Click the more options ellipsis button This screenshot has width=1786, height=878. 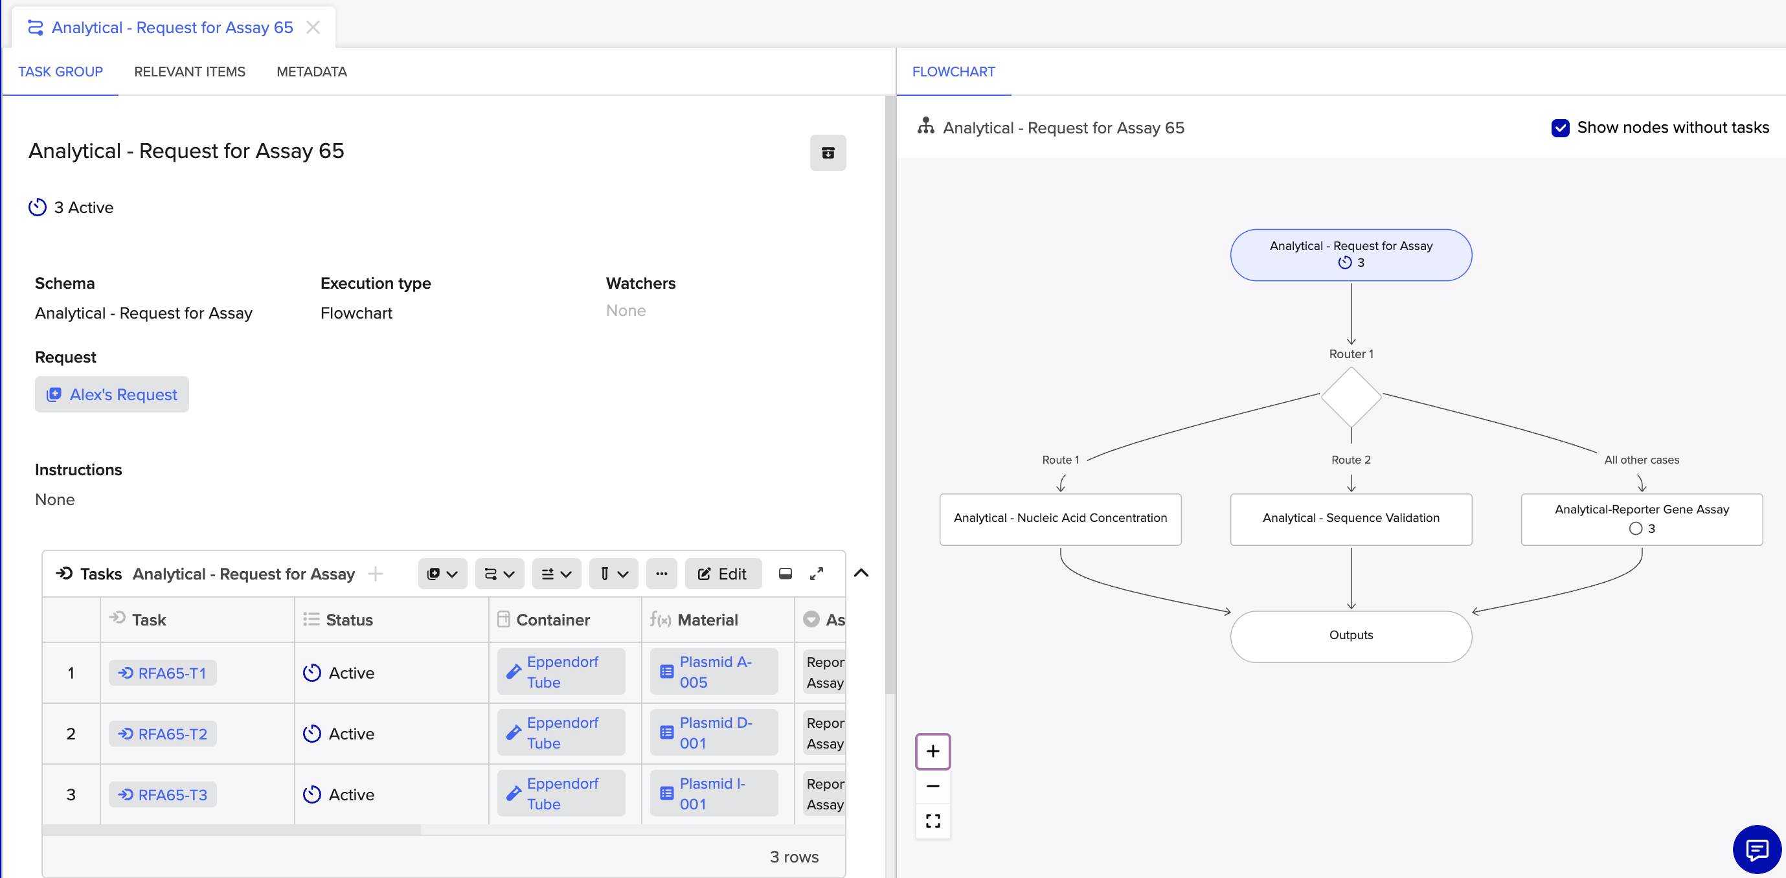tap(661, 573)
